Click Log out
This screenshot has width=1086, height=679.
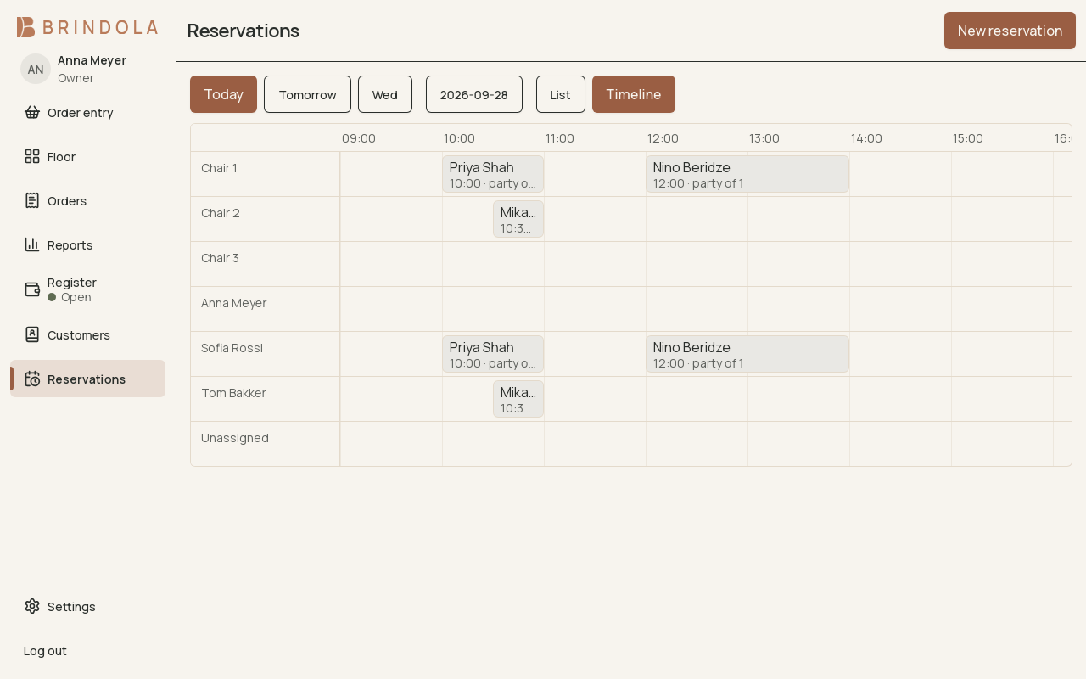point(87,650)
